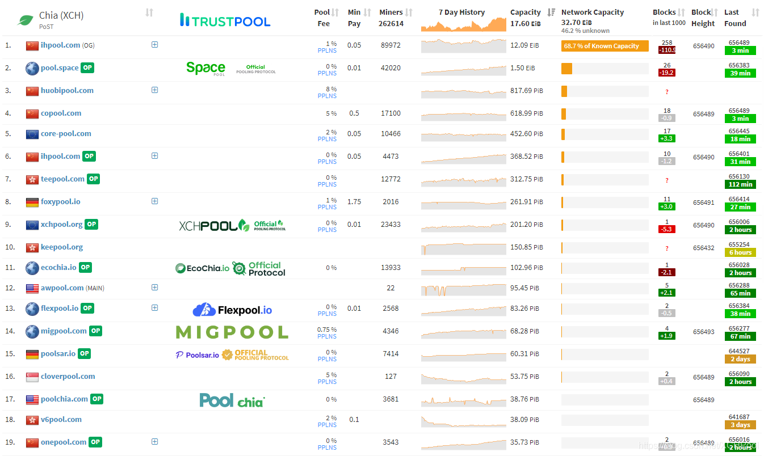The width and height of the screenshot is (764, 456).
Task: Click the OP badge next to ecochia.io
Action: pos(85,267)
